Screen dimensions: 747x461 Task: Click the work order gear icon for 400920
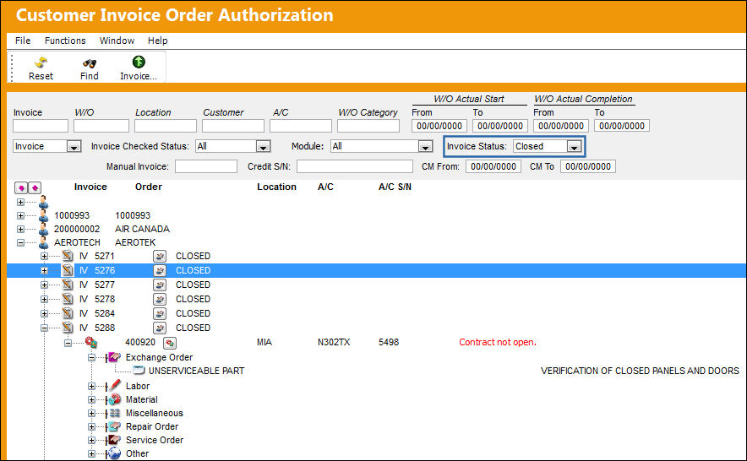pos(91,342)
